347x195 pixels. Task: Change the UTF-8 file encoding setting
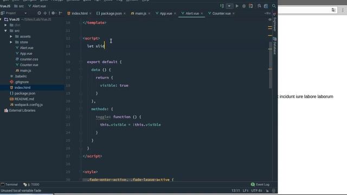(x=256, y=191)
